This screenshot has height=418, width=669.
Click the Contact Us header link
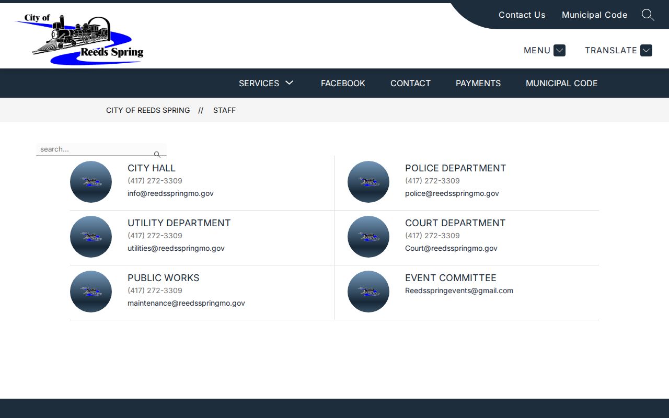[x=522, y=15]
